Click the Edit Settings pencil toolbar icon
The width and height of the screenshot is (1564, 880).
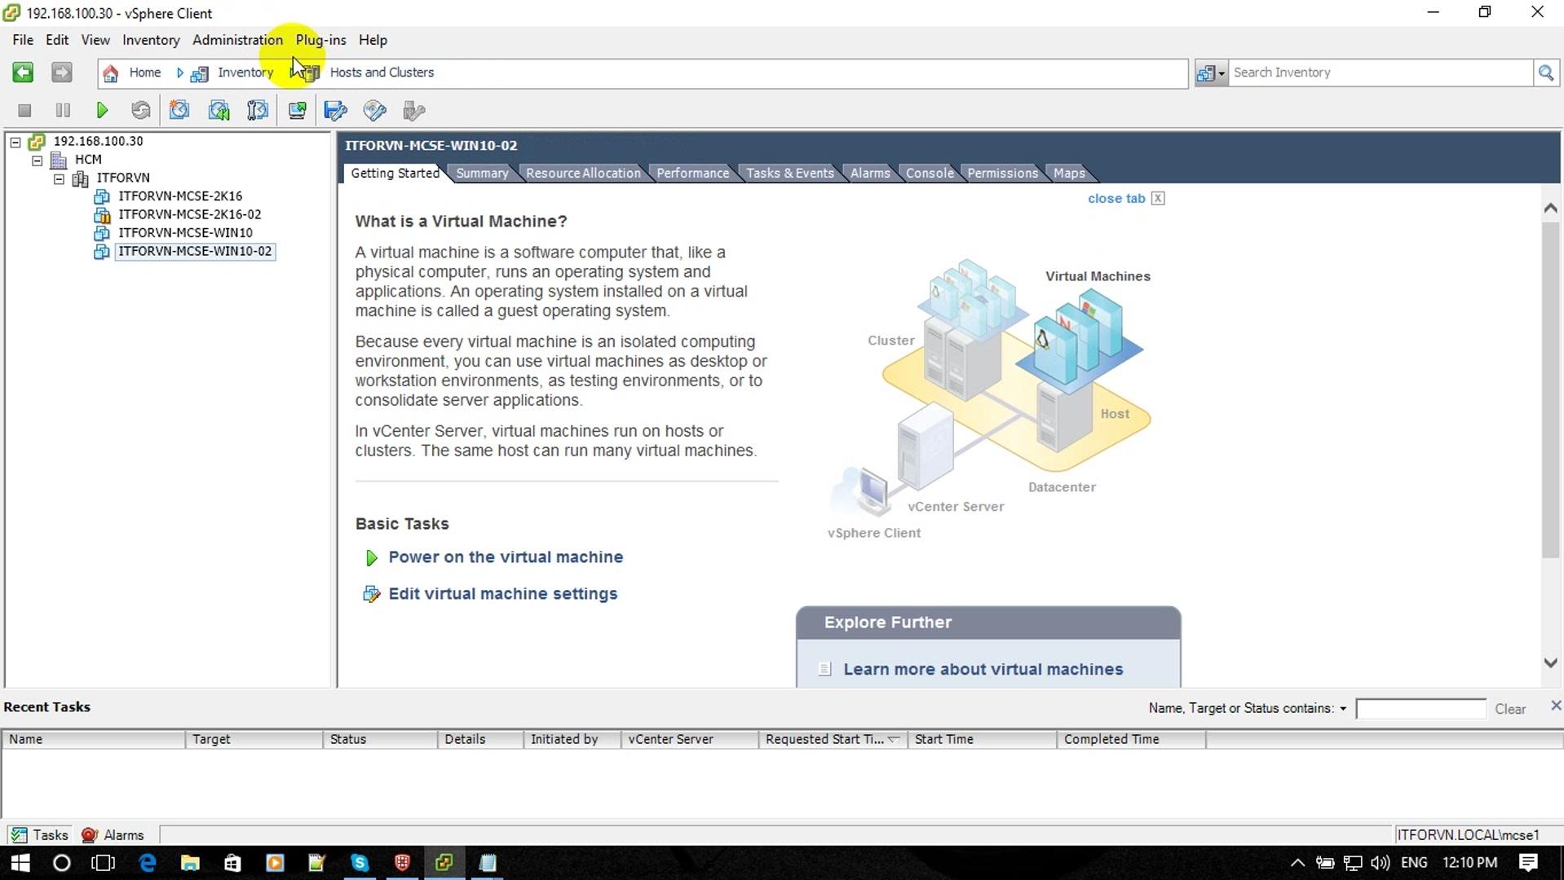[335, 110]
